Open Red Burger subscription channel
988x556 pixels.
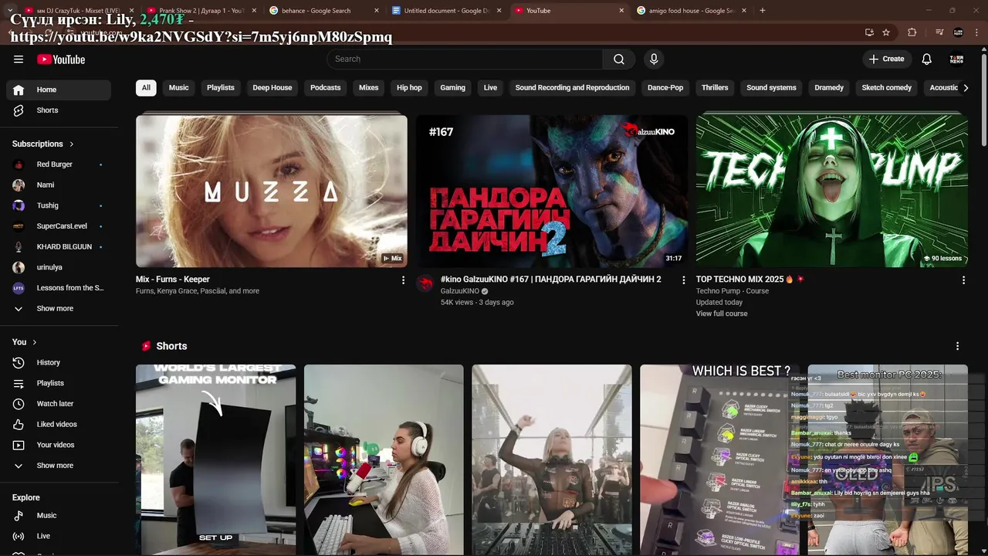59,164
